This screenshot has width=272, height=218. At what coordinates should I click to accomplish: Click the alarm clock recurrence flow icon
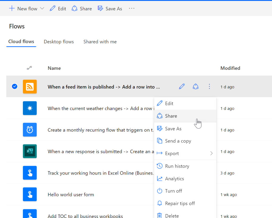click(x=30, y=130)
